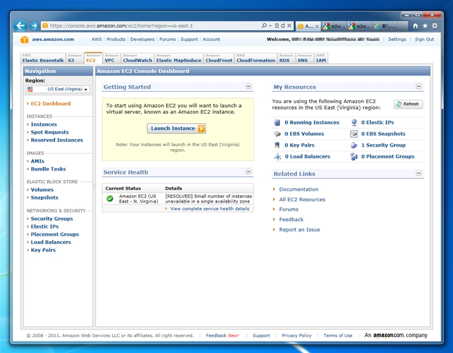Click the Key Pairs keys icon
Screen dimensions: 453x353
pos(277,145)
